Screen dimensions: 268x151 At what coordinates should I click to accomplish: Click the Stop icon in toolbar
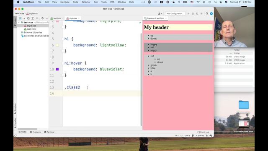click(x=201, y=13)
